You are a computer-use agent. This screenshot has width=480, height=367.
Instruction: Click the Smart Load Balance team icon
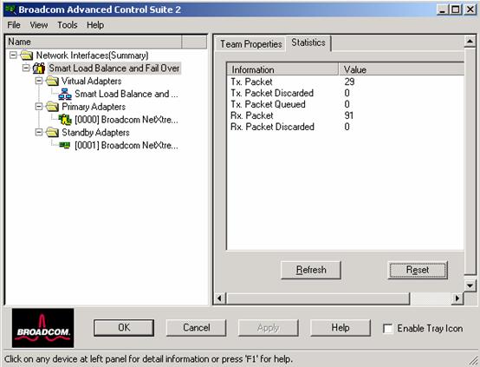click(x=39, y=68)
